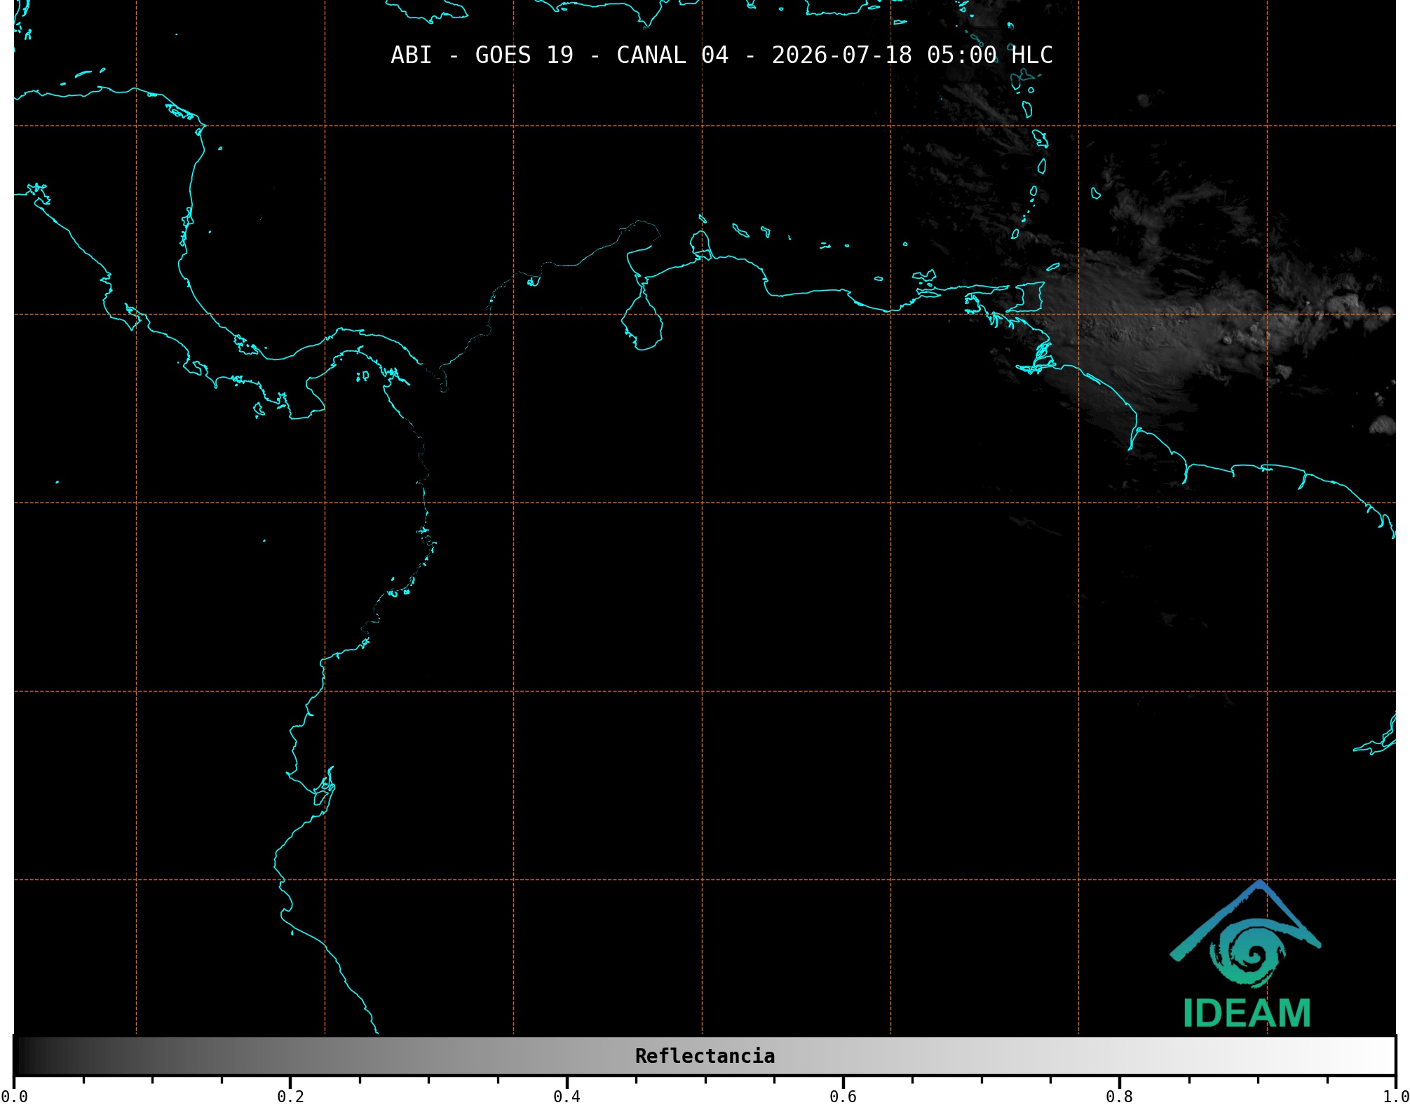The width and height of the screenshot is (1410, 1105).
Task: Click the 0.0 tick label on colorbar
Action: tap(14, 1097)
